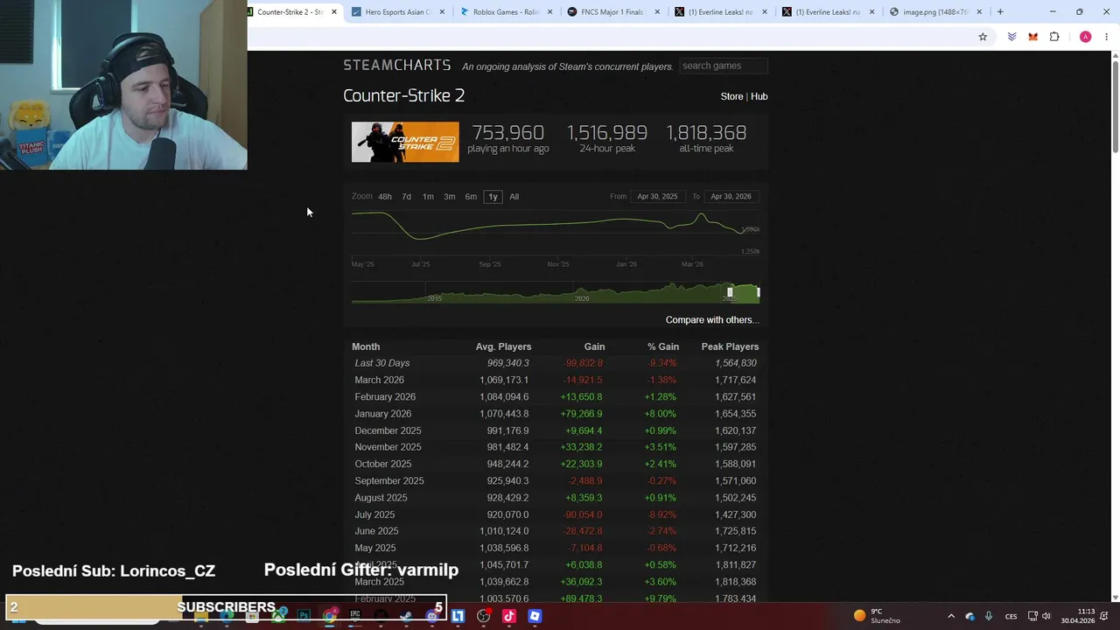Click the January 2026 month cell
The height and width of the screenshot is (630, 1120).
(382, 414)
